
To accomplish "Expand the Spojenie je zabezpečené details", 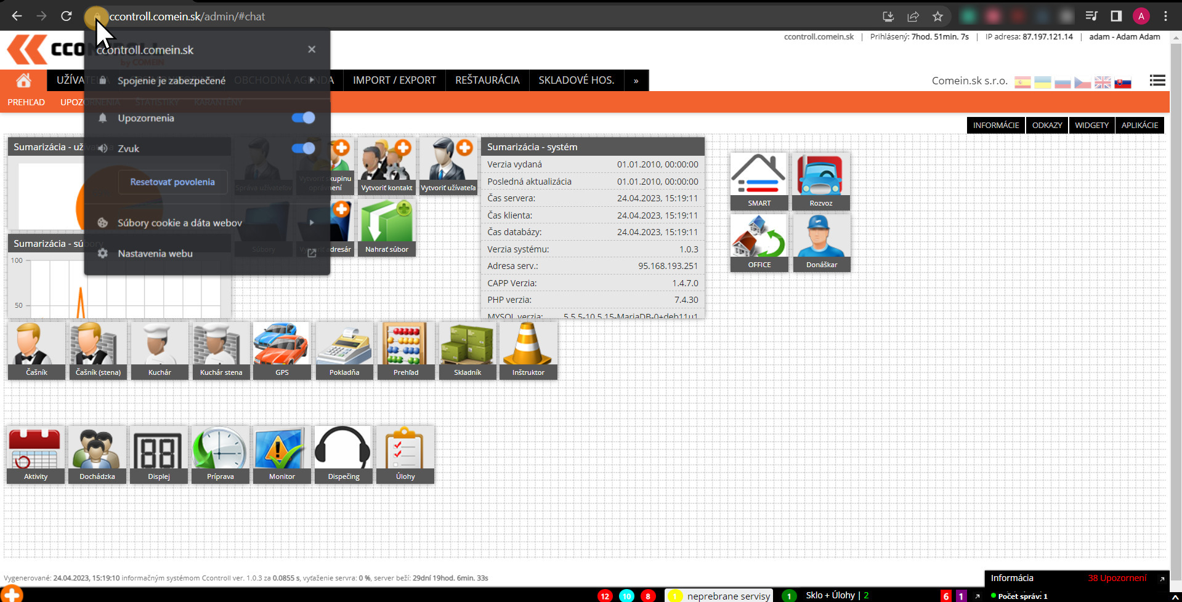I will 207,81.
